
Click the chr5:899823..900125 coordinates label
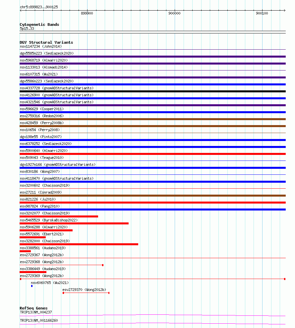(x=39, y=7)
